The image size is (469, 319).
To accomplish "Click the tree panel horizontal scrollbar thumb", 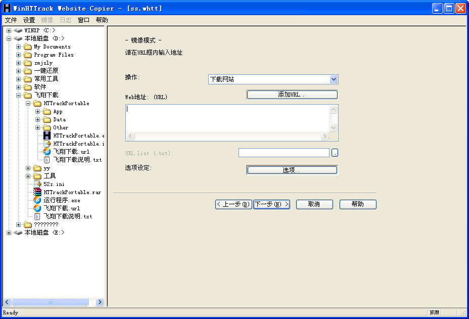I will [50, 302].
